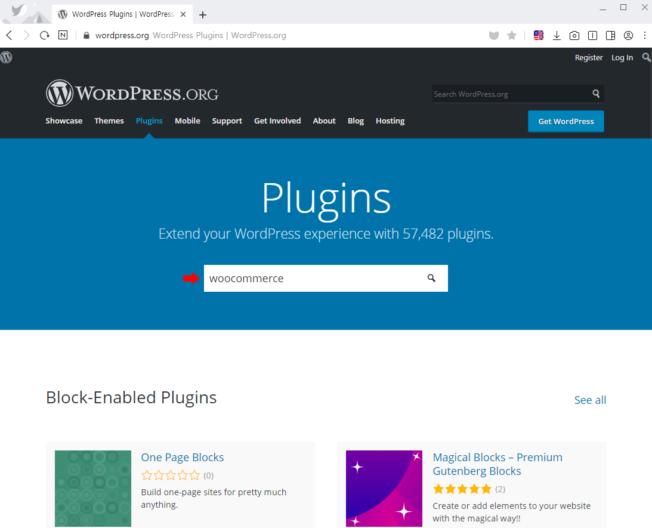Submit plugin search with magnifier button
The width and height of the screenshot is (652, 528).
click(432, 278)
